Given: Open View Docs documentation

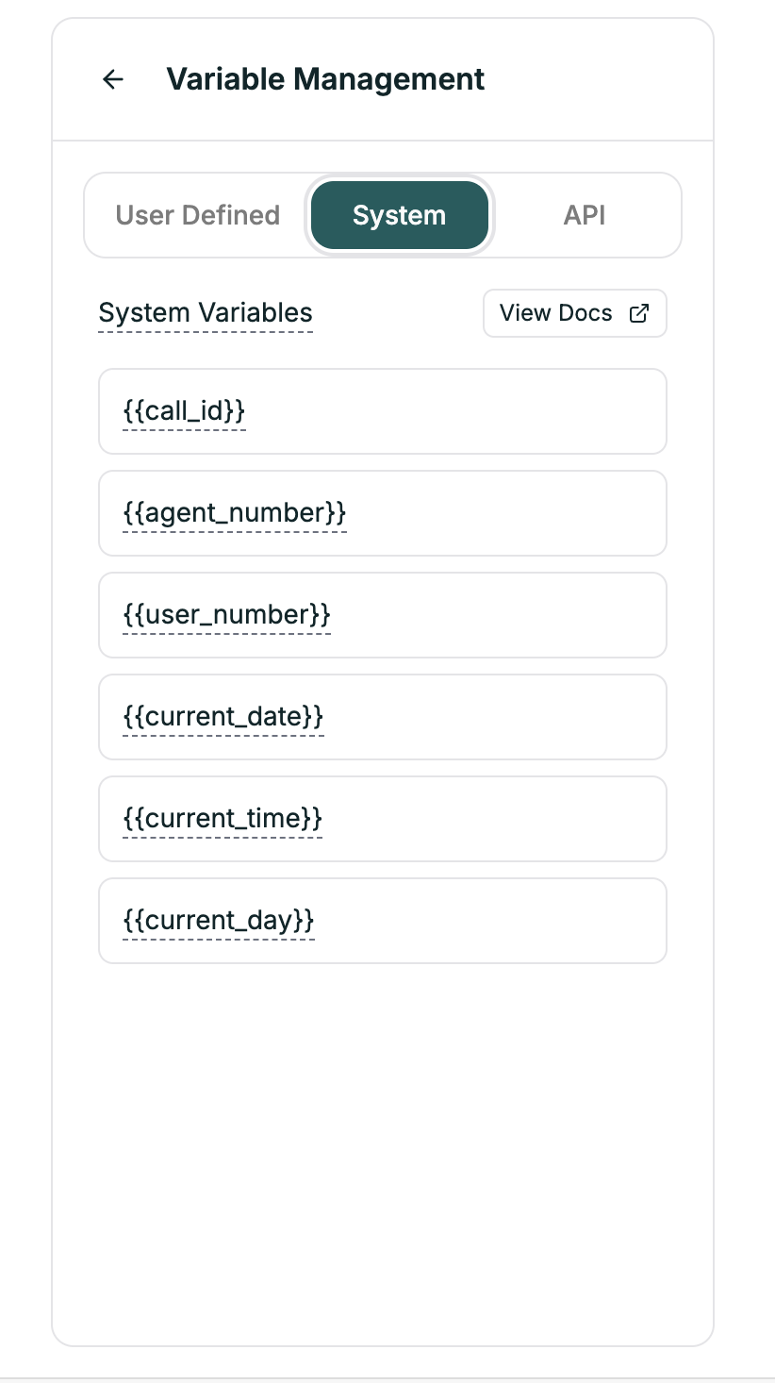Looking at the screenshot, I should click(574, 312).
